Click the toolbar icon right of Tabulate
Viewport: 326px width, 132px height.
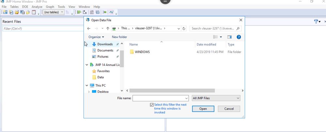tap(98, 12)
